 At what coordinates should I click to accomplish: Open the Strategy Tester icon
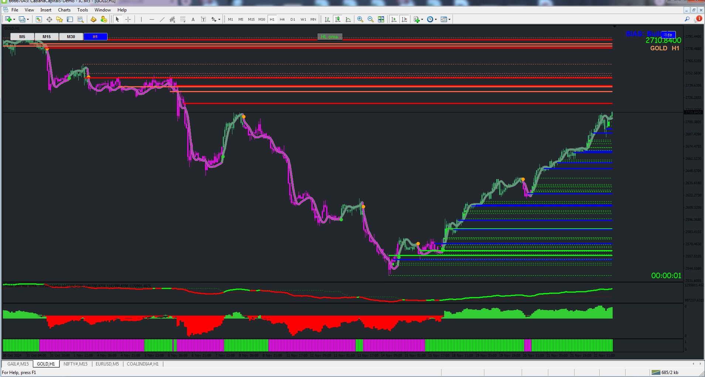(x=80, y=19)
